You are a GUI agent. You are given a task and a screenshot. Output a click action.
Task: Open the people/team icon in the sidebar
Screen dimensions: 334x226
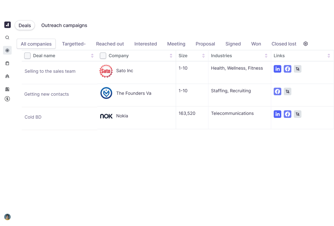click(x=7, y=76)
